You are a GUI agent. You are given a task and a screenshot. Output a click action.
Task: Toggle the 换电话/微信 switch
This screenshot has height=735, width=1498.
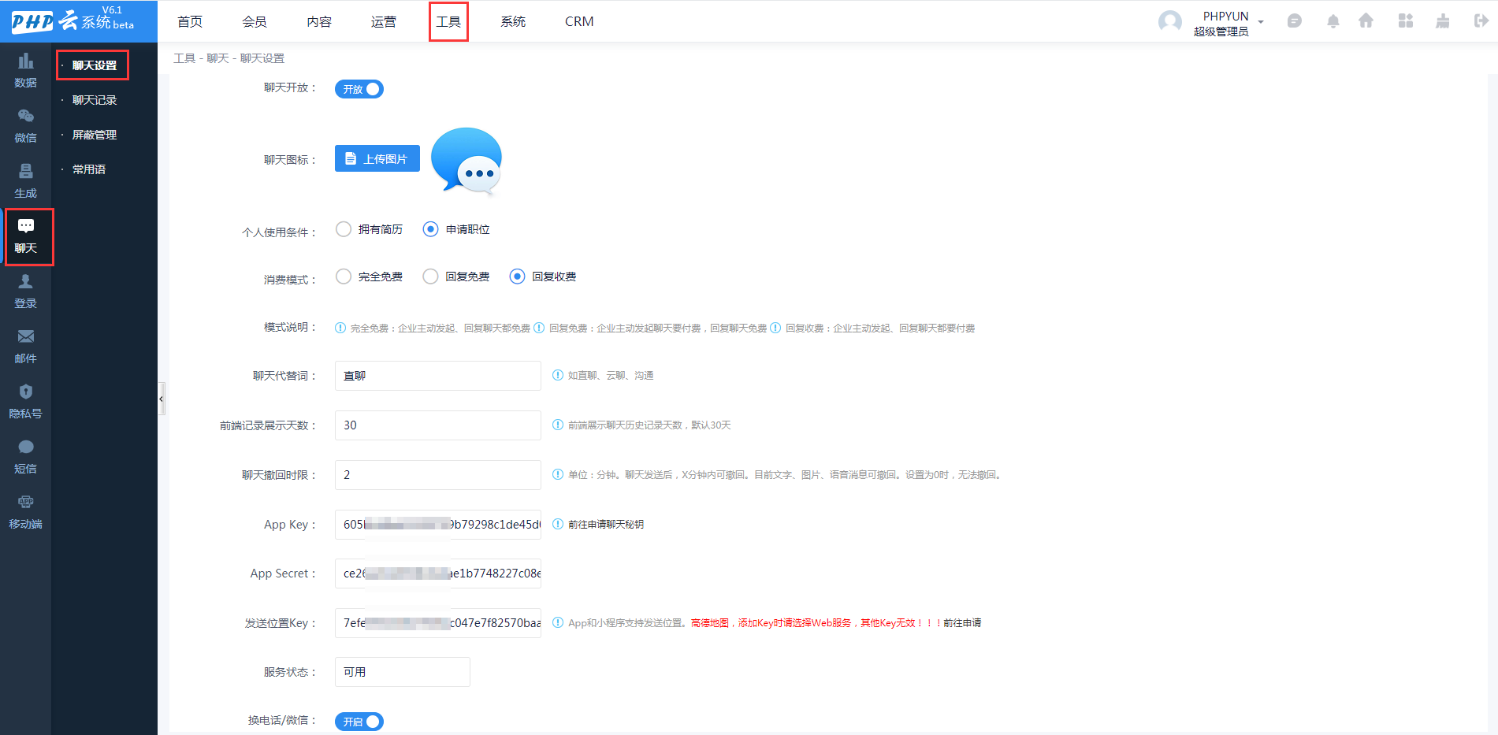[x=359, y=722]
